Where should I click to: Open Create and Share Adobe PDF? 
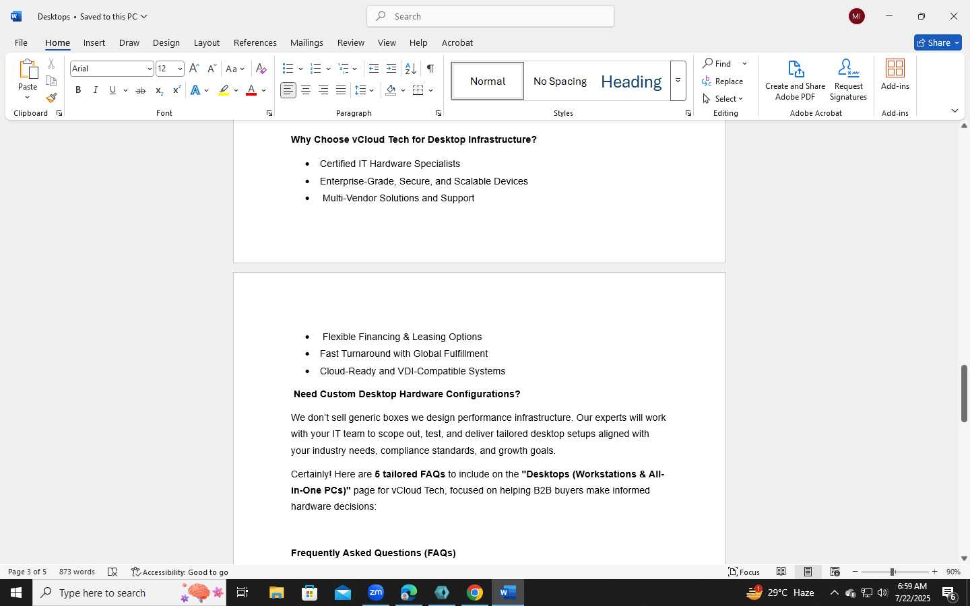click(x=796, y=79)
